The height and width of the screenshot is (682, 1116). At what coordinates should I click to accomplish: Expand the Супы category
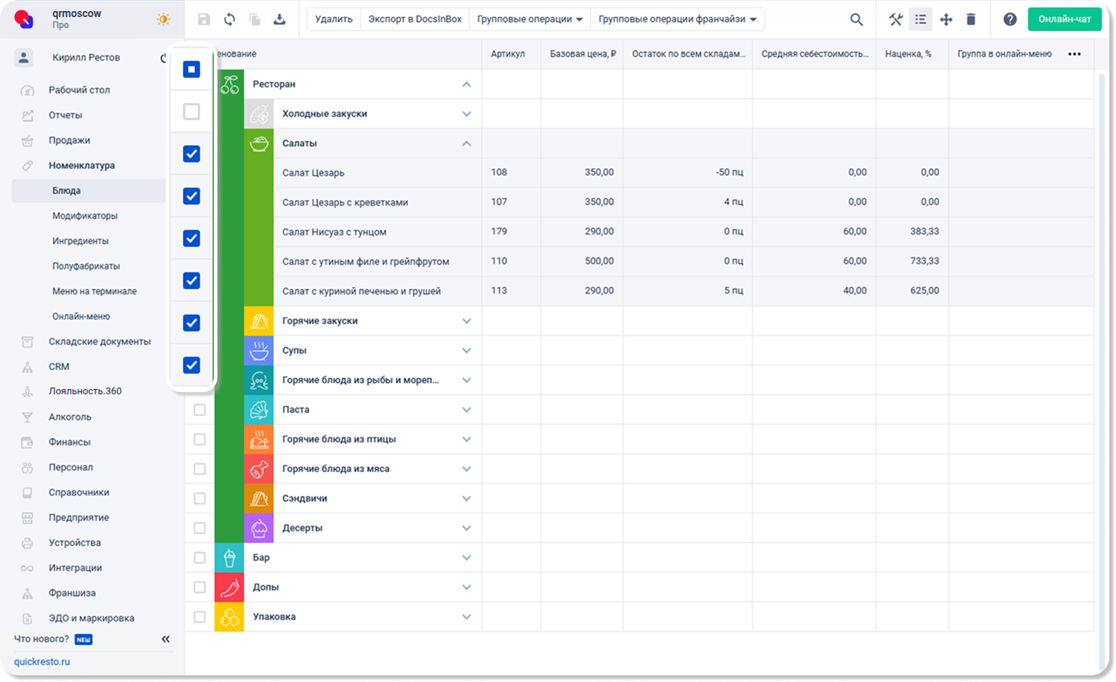tap(466, 351)
